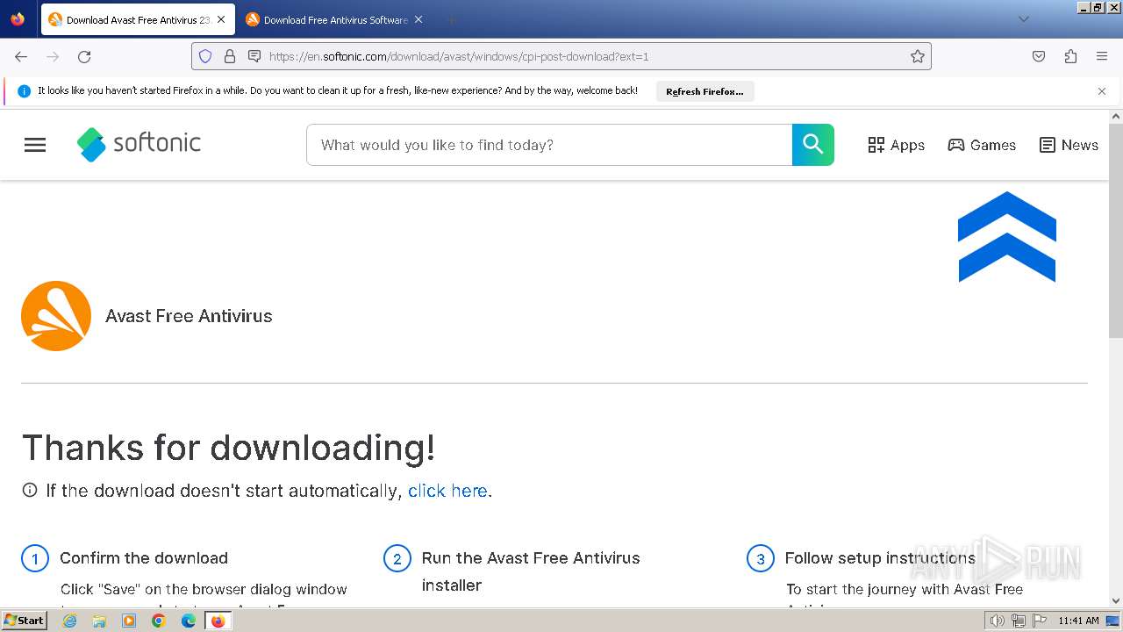Click the site permissions icon in address bar

tap(254, 56)
